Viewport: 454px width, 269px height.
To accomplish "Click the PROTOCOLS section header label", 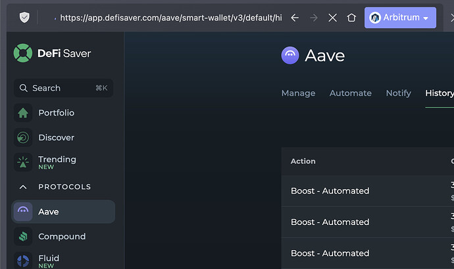I will (x=64, y=187).
